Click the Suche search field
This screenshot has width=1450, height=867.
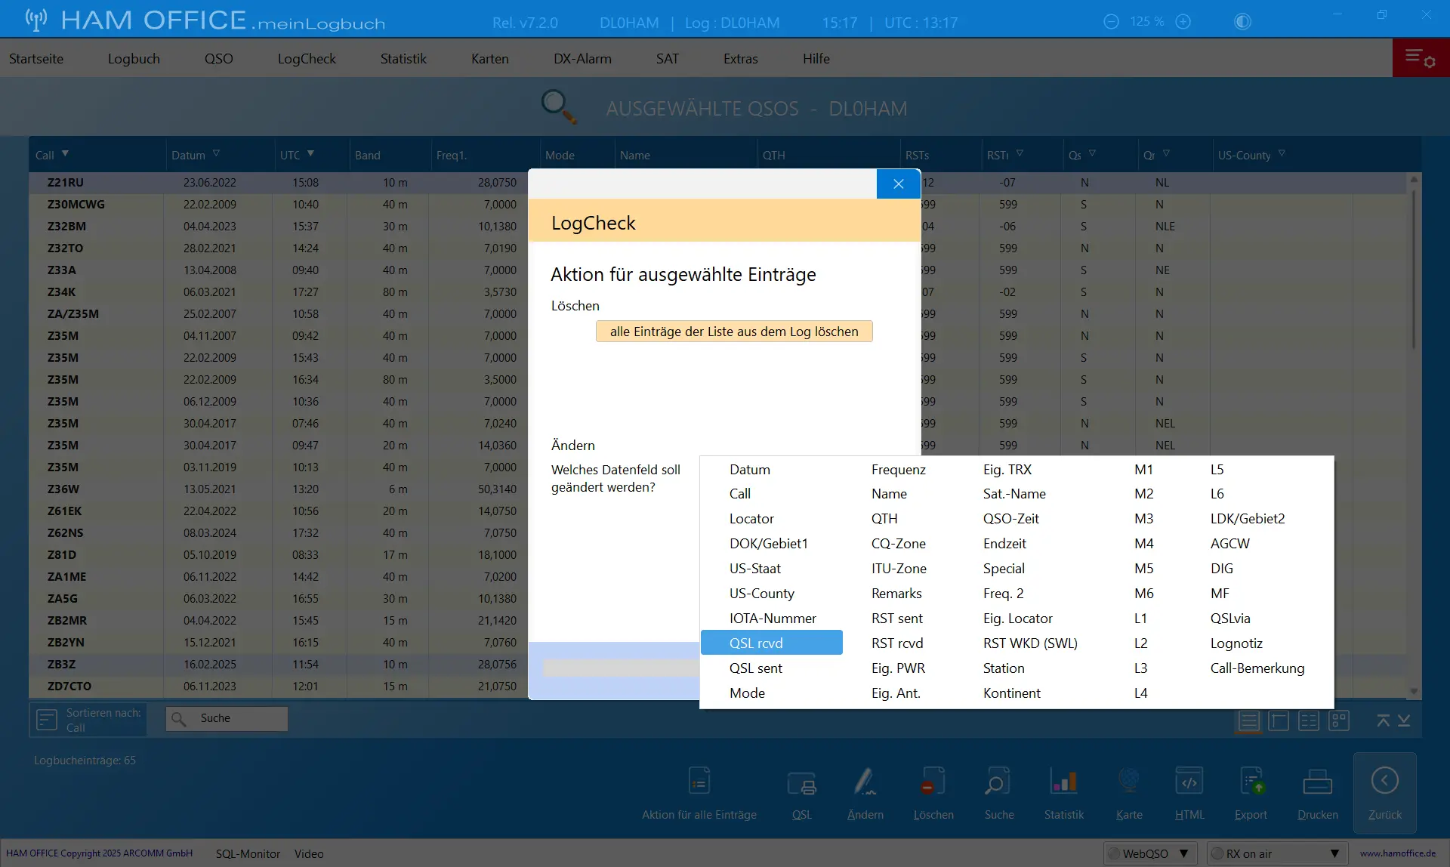[x=227, y=718]
